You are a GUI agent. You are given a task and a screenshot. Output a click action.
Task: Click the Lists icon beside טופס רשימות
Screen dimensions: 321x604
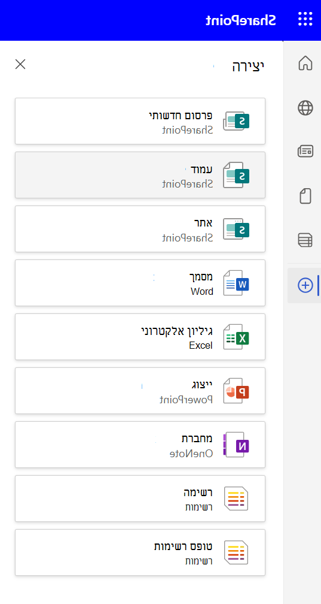[236, 552]
